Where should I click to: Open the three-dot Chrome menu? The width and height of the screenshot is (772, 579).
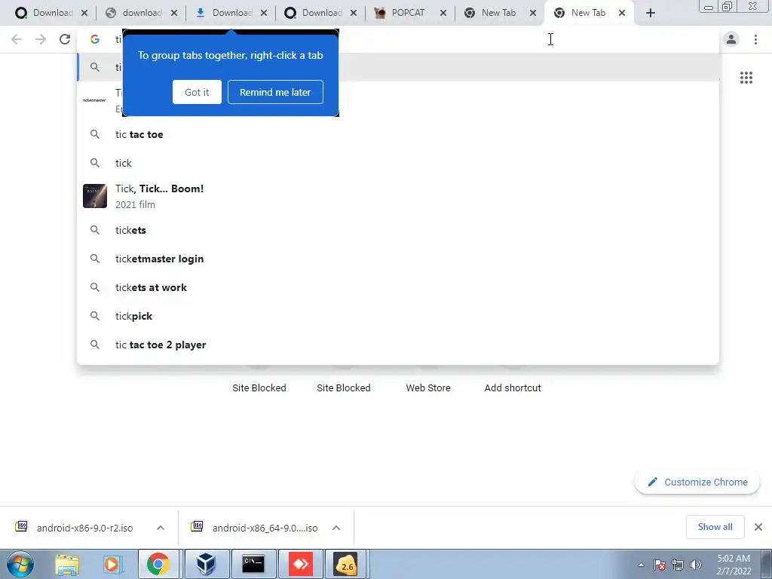click(755, 39)
